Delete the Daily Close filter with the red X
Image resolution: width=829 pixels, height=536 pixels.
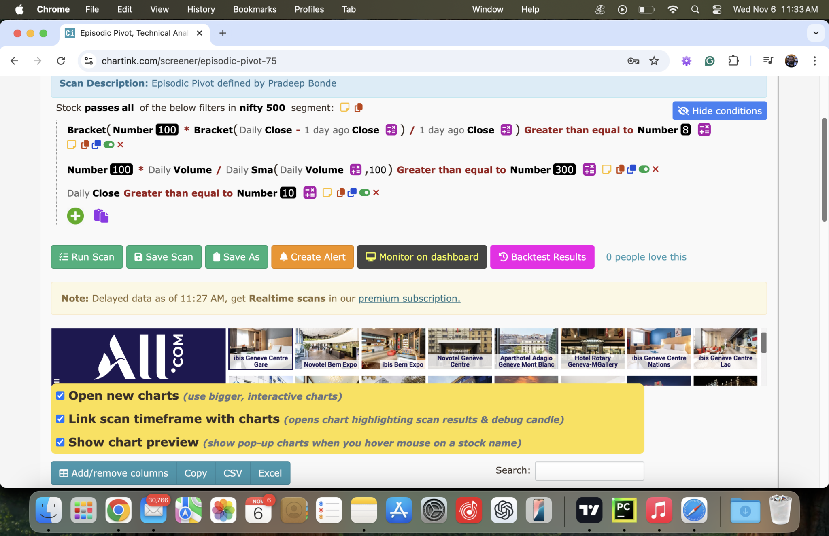pyautogui.click(x=376, y=193)
